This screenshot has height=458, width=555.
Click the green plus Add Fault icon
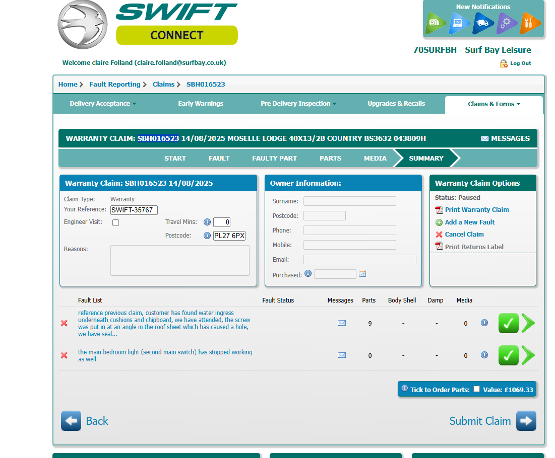pos(439,222)
